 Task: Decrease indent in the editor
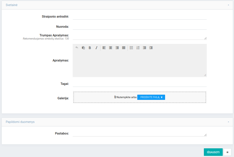(x=145, y=48)
